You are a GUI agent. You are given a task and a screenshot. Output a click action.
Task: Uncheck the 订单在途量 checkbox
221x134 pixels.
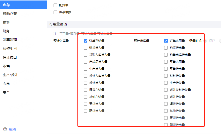coord(85,41)
